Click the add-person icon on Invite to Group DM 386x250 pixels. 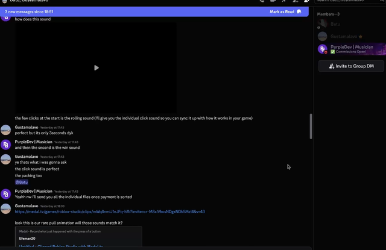(332, 66)
